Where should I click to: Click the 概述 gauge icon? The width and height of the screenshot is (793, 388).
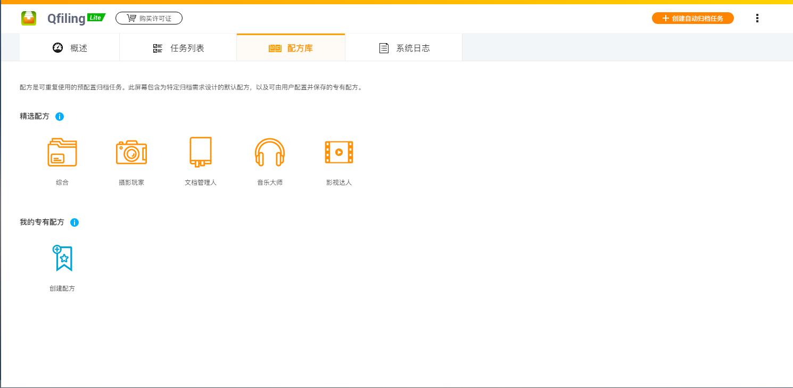click(57, 48)
